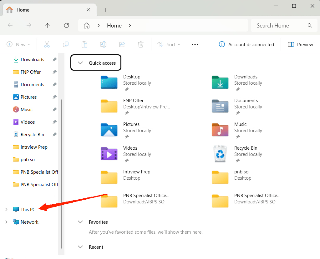320x259 pixels.
Task: Close the Home tab
Action: 88,10
